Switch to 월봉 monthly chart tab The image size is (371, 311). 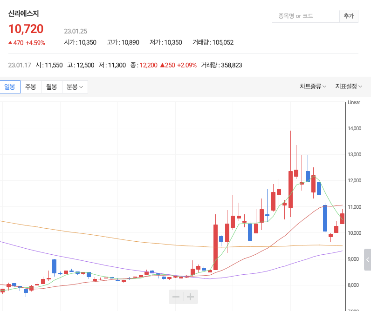point(52,87)
